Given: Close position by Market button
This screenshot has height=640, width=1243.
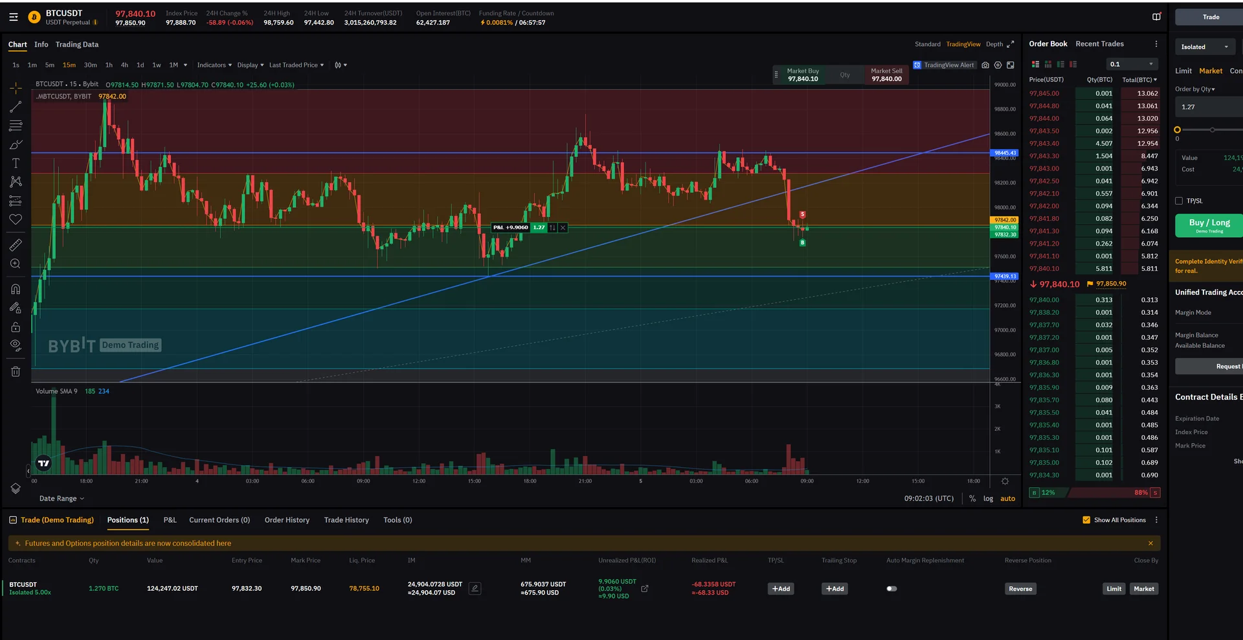Looking at the screenshot, I should click(1144, 589).
